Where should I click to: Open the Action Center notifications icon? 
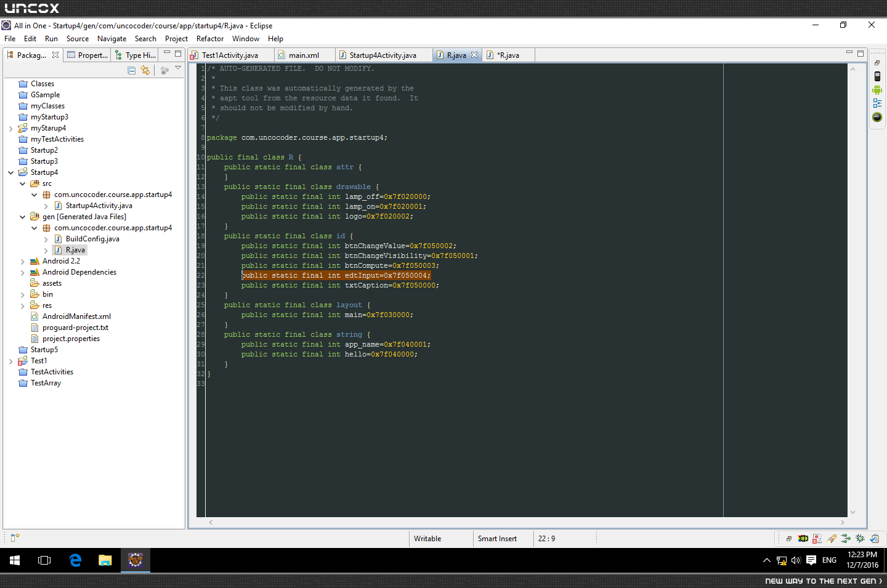[x=811, y=560]
